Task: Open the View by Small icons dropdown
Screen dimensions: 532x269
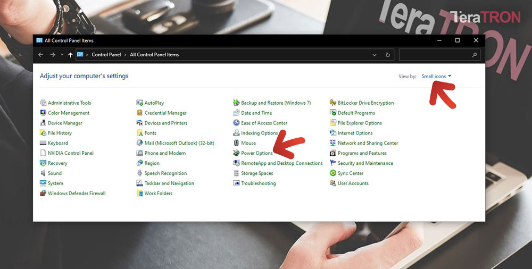Action: pos(436,77)
